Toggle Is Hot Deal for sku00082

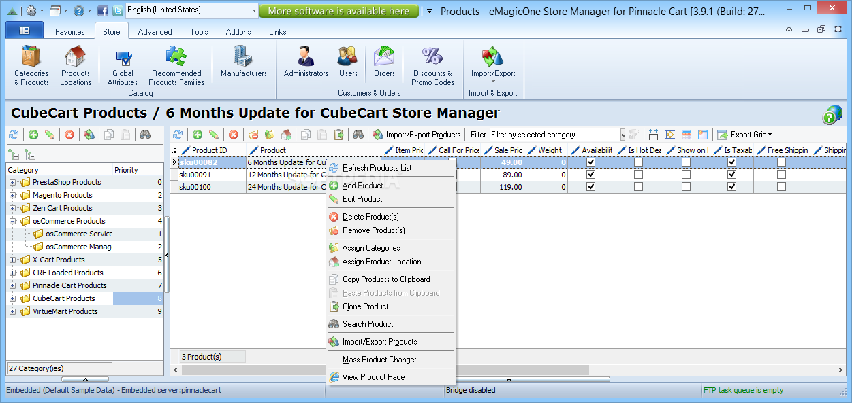(638, 162)
